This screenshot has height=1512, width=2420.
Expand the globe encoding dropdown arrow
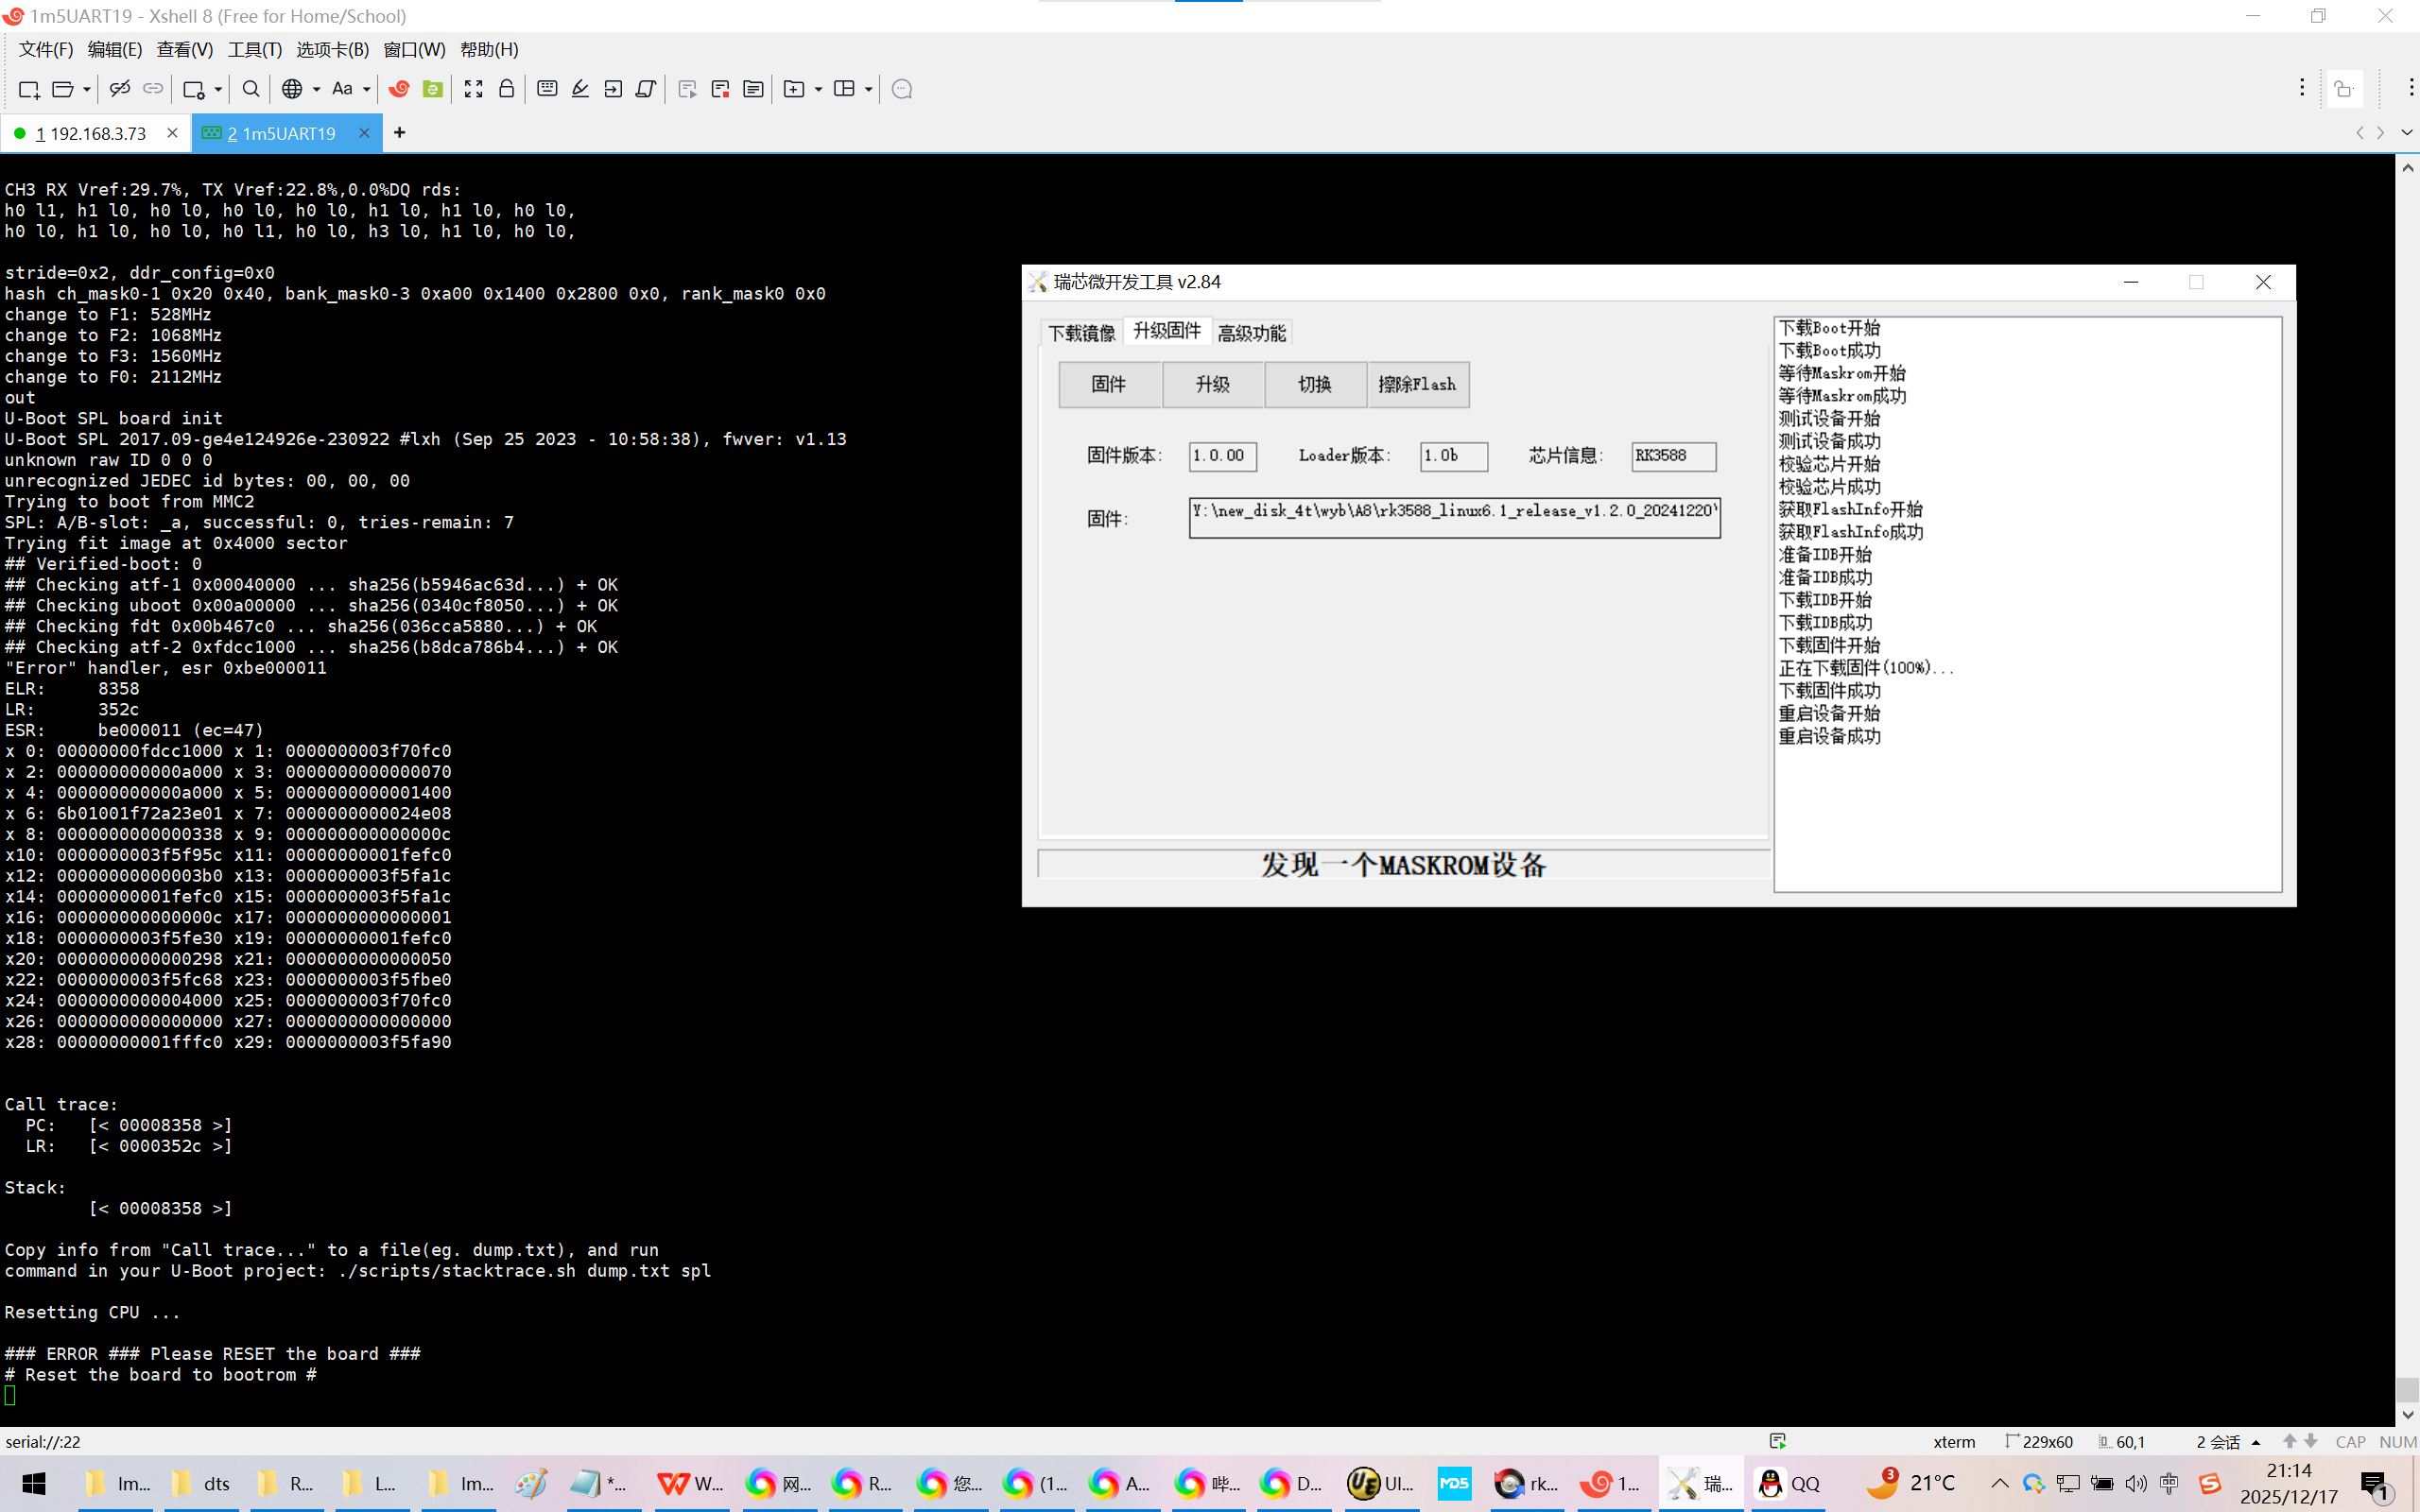(x=316, y=89)
